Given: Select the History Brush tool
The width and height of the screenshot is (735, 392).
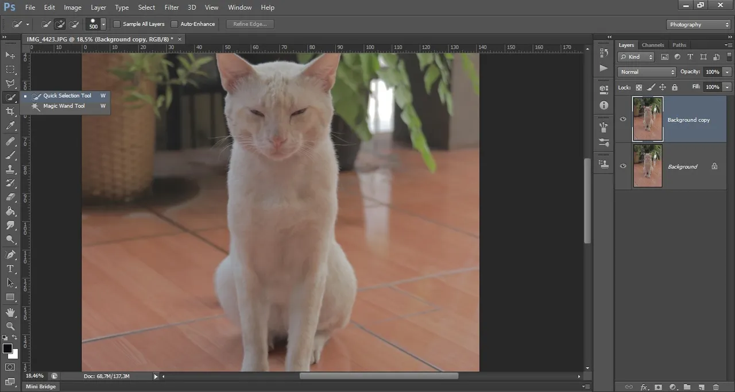Looking at the screenshot, I should coord(10,183).
